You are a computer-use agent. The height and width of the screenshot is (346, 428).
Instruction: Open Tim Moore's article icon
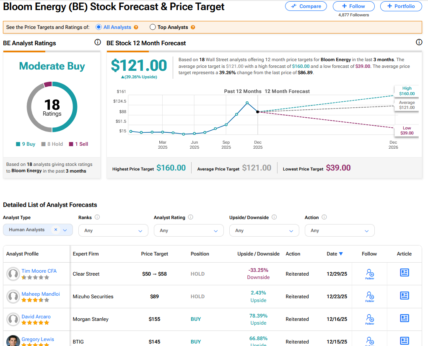pyautogui.click(x=404, y=273)
